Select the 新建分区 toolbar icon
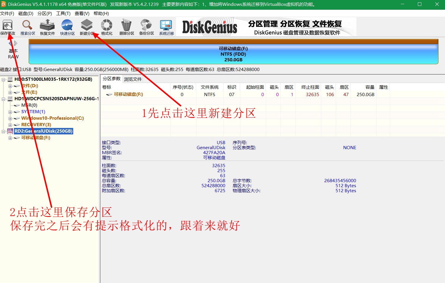The height and width of the screenshot is (283, 445). tap(87, 27)
